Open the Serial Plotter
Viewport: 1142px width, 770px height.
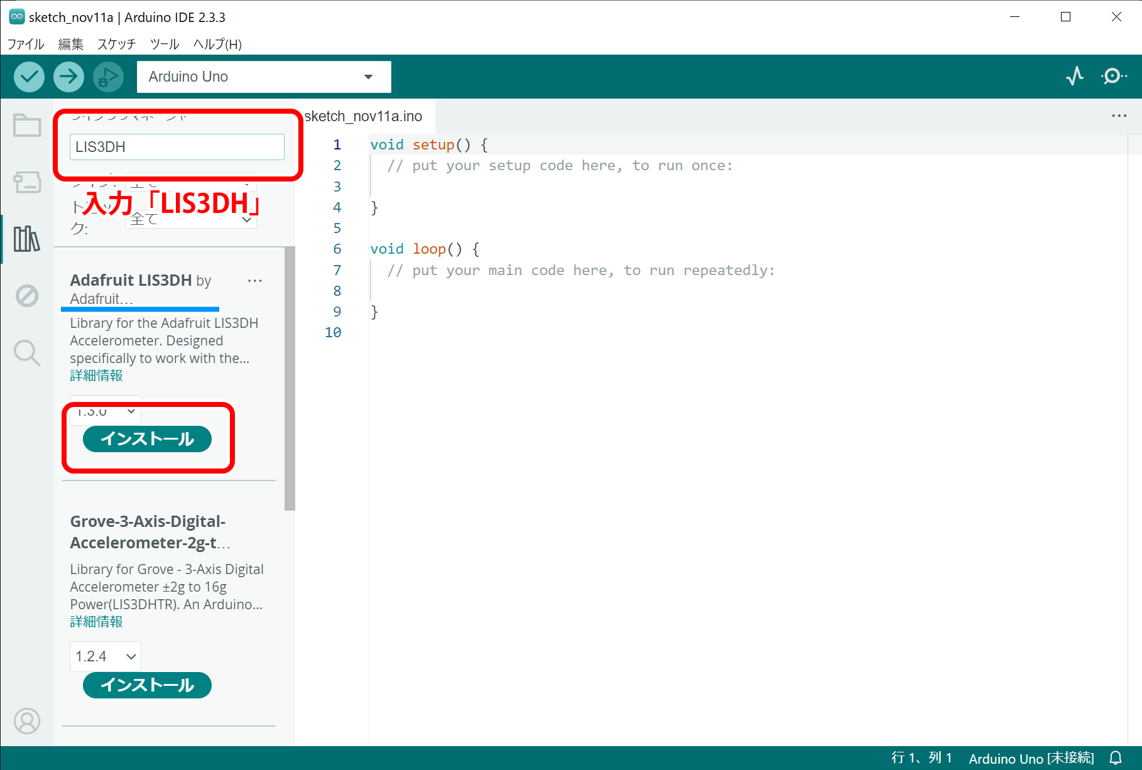click(1074, 77)
